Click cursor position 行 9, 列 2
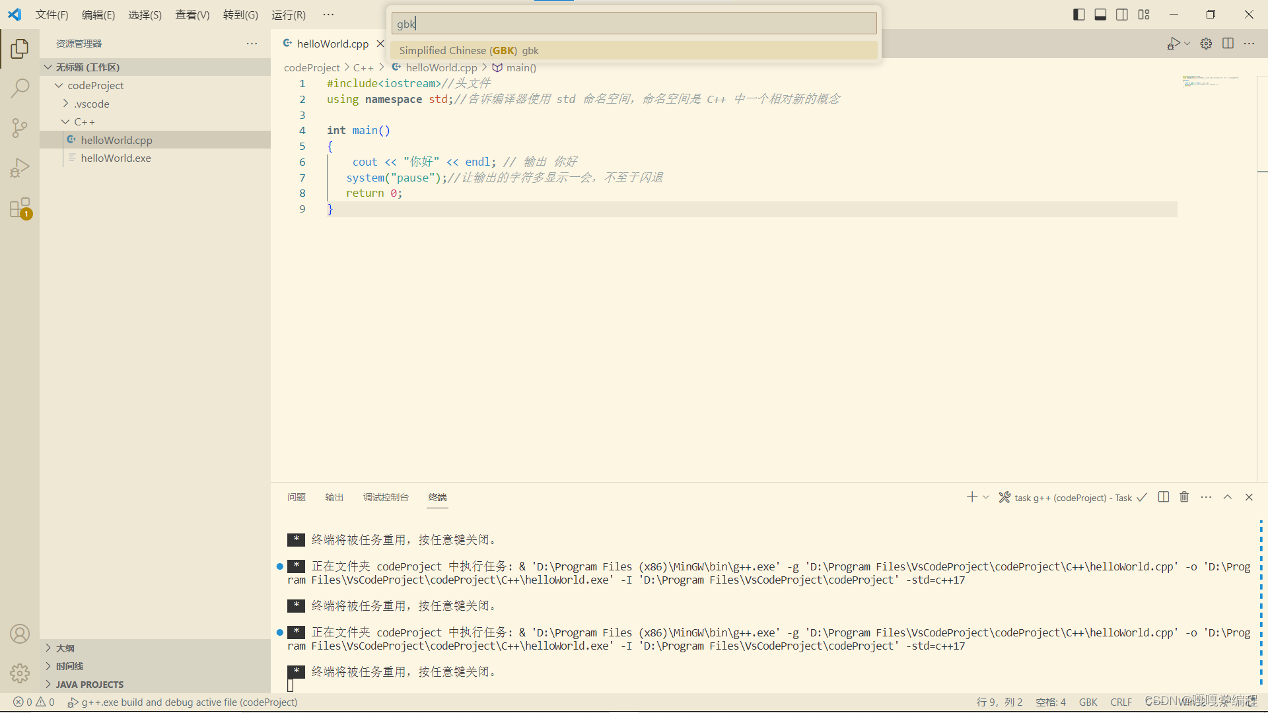1268x713 pixels. [x=999, y=702]
